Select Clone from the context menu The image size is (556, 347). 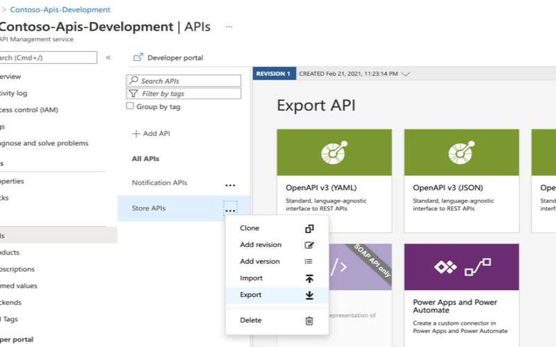[277, 228]
